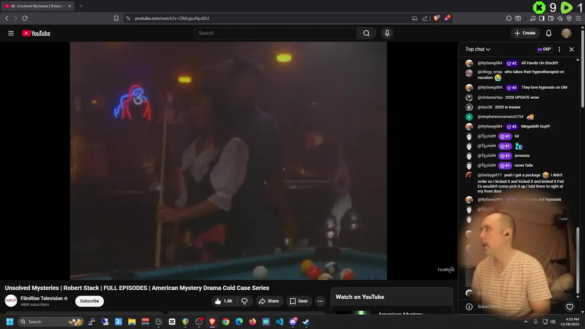Open browser extensions puzzle icon
Image resolution: width=585 pixels, height=329 pixels.
(509, 18)
